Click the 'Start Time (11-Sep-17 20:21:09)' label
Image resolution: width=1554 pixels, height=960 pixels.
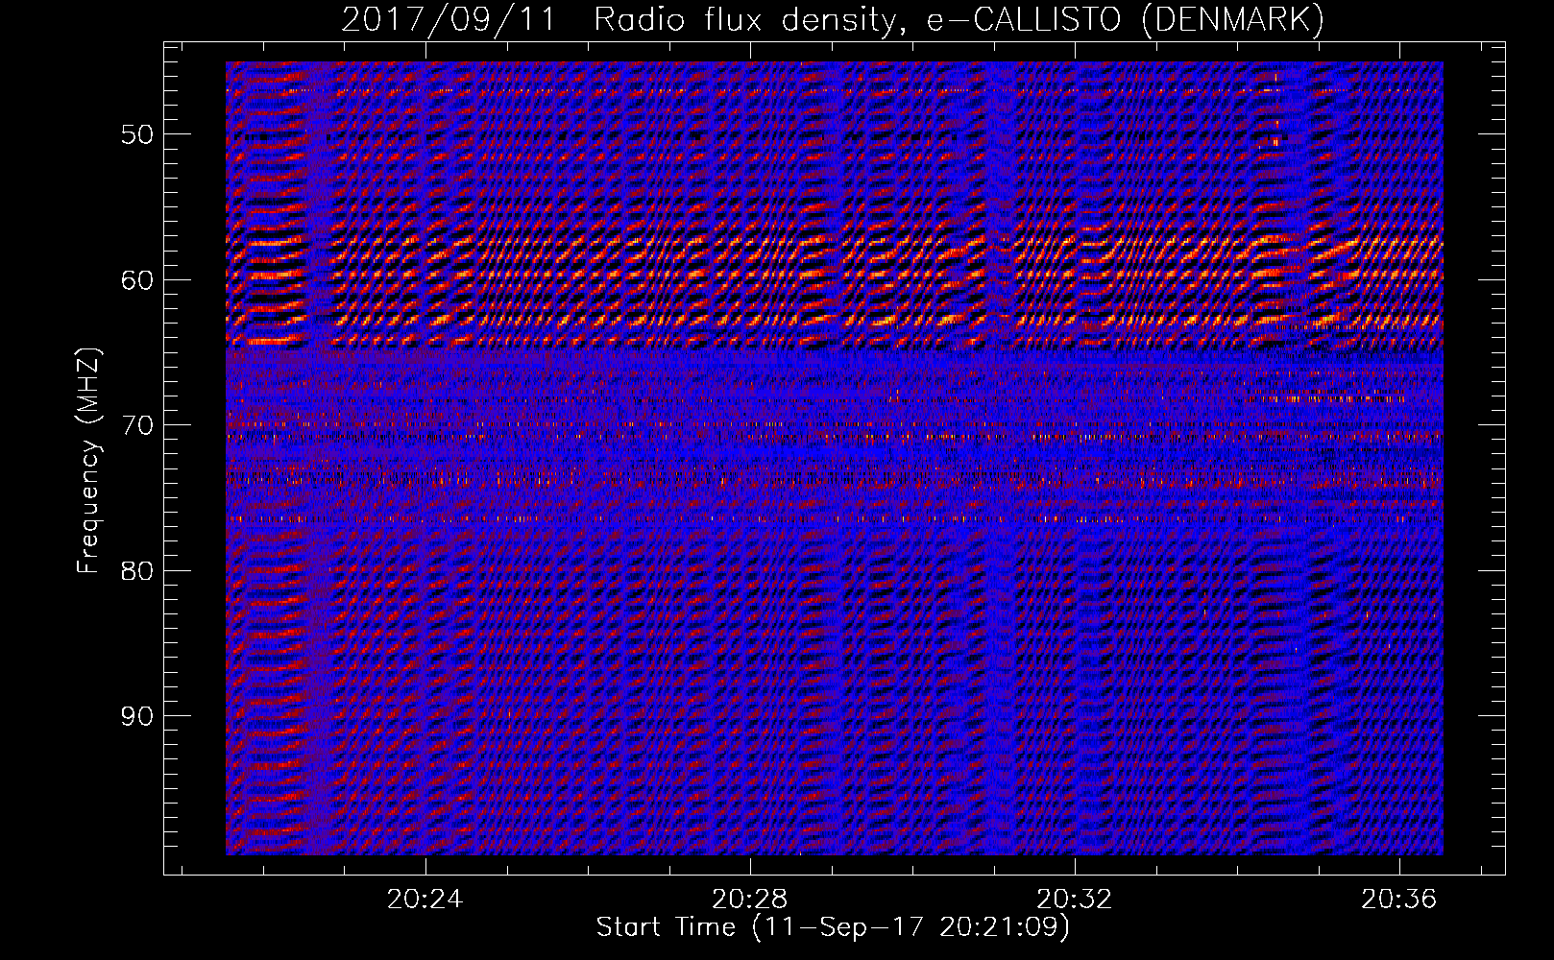pyautogui.click(x=833, y=927)
